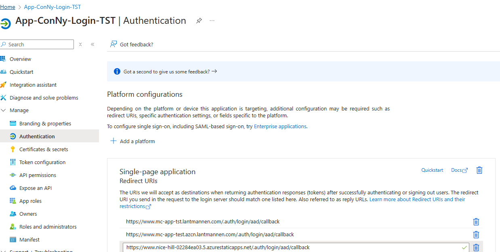
Task: Click the Overview grid icon
Action: [x=3, y=59]
